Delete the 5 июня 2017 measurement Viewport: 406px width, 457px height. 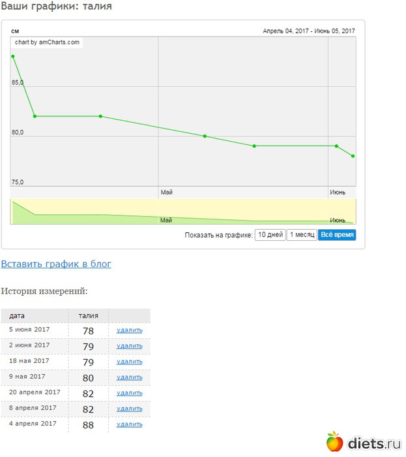click(x=129, y=330)
